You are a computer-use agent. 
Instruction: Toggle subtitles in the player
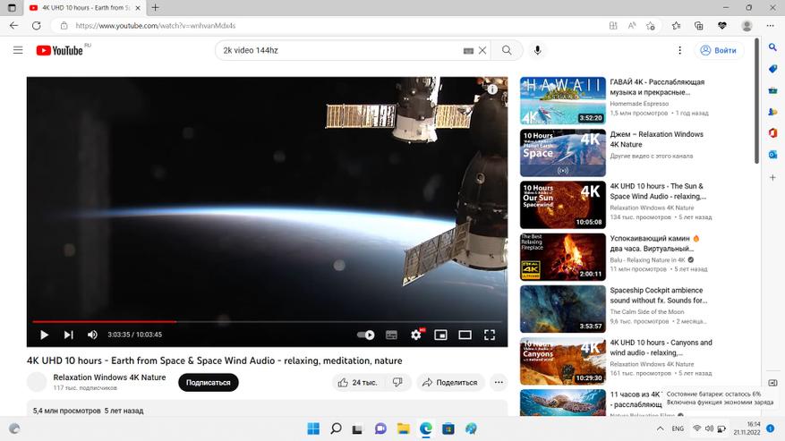pos(391,335)
